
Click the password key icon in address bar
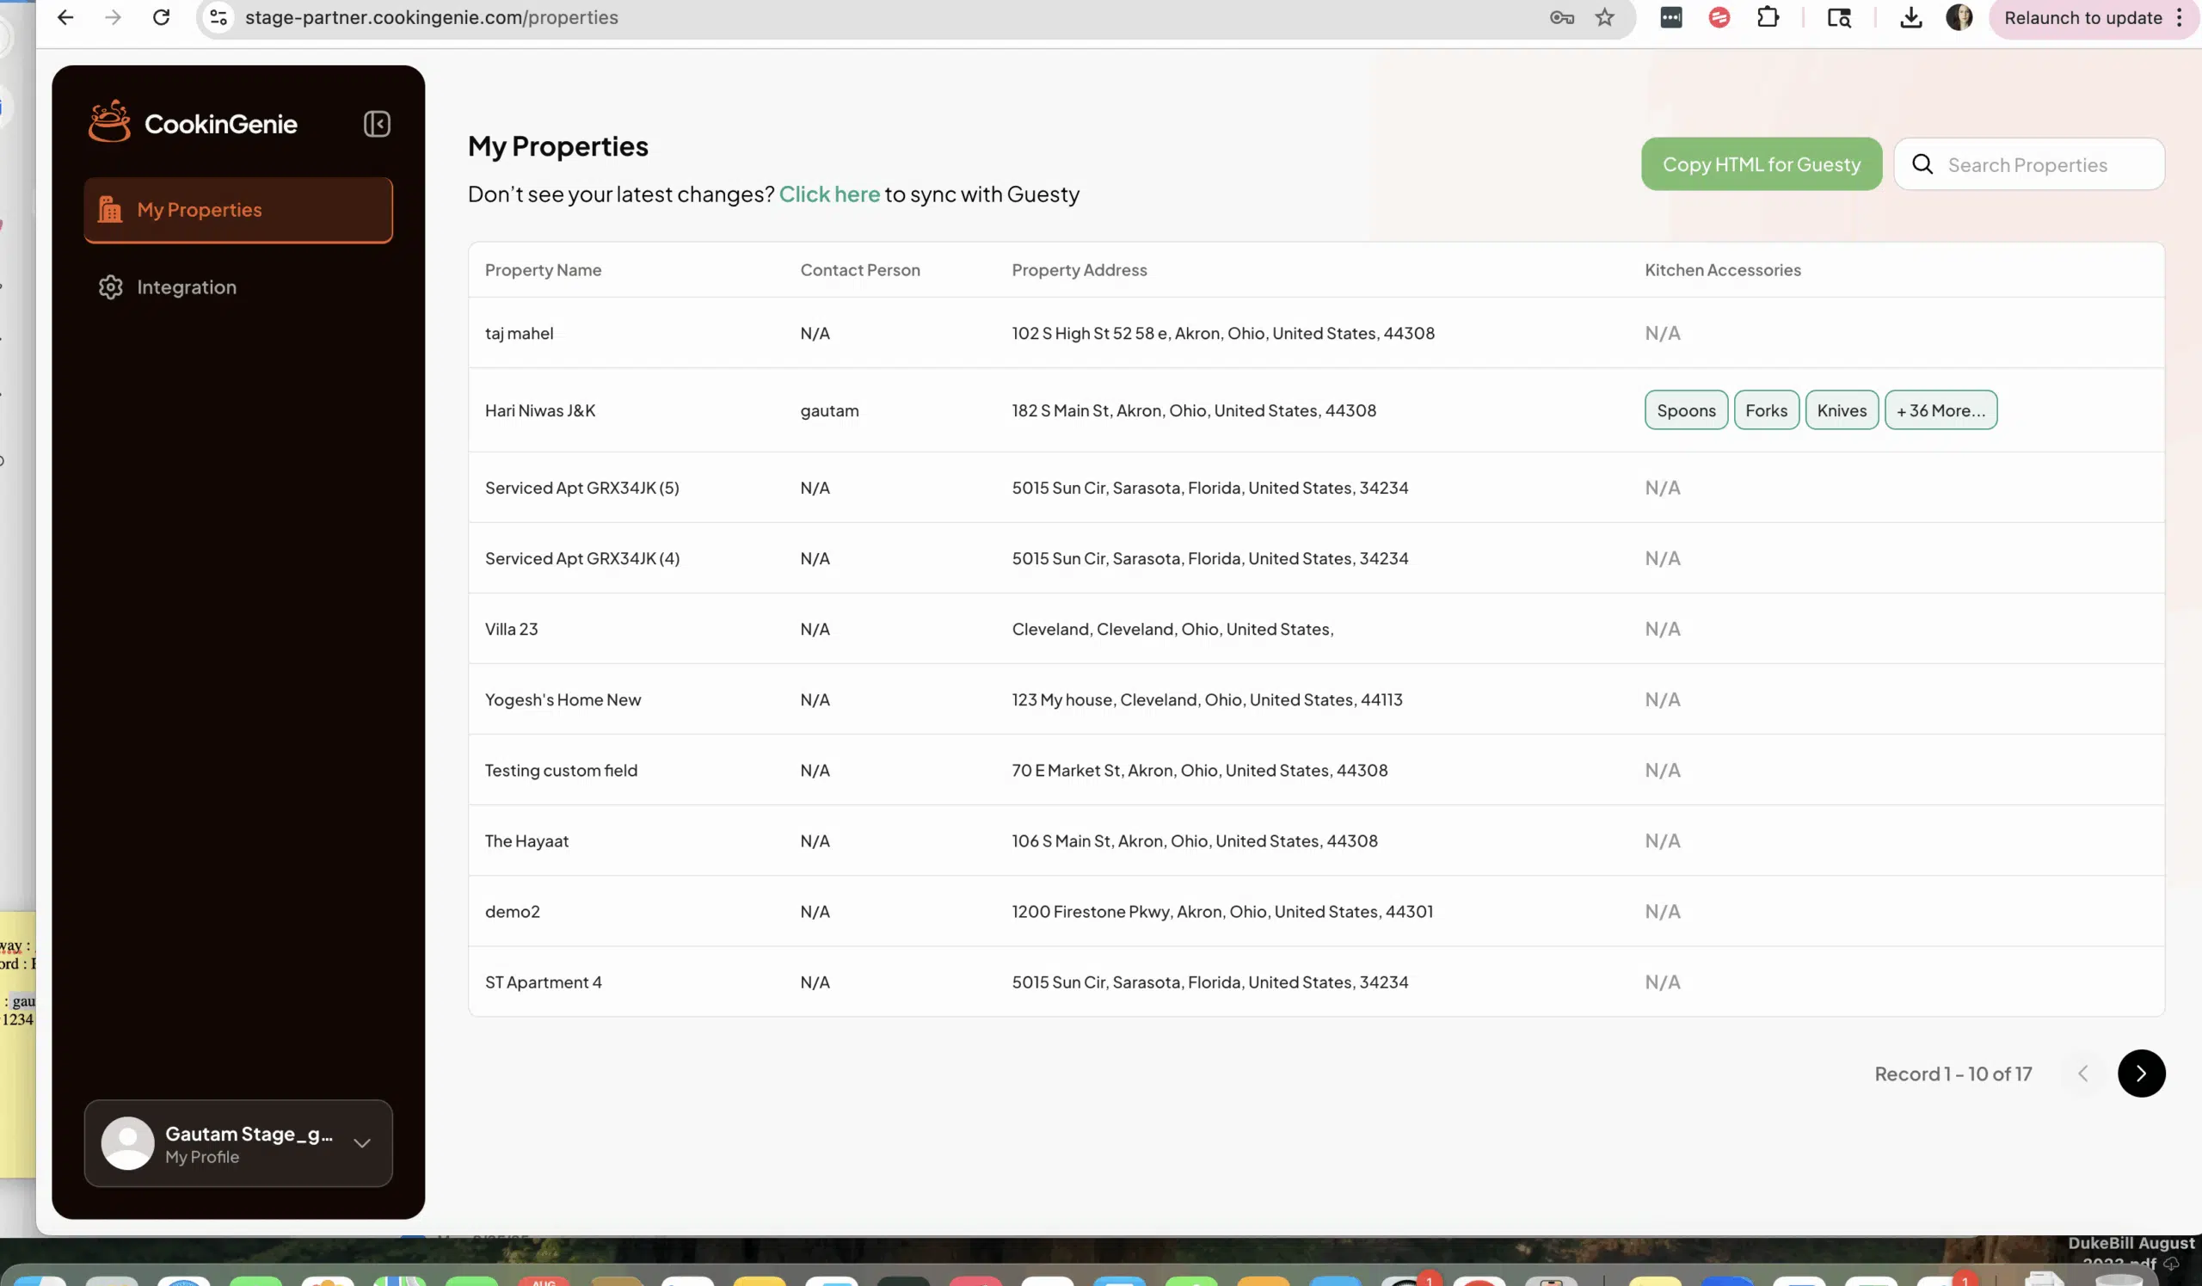(1561, 17)
